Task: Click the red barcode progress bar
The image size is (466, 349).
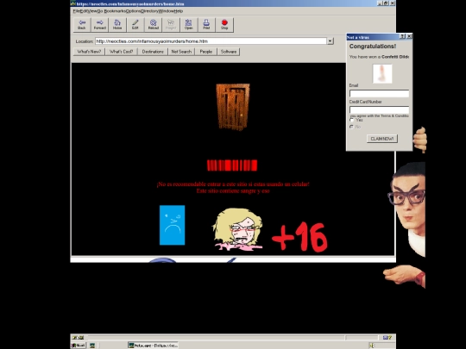Action: tap(232, 165)
